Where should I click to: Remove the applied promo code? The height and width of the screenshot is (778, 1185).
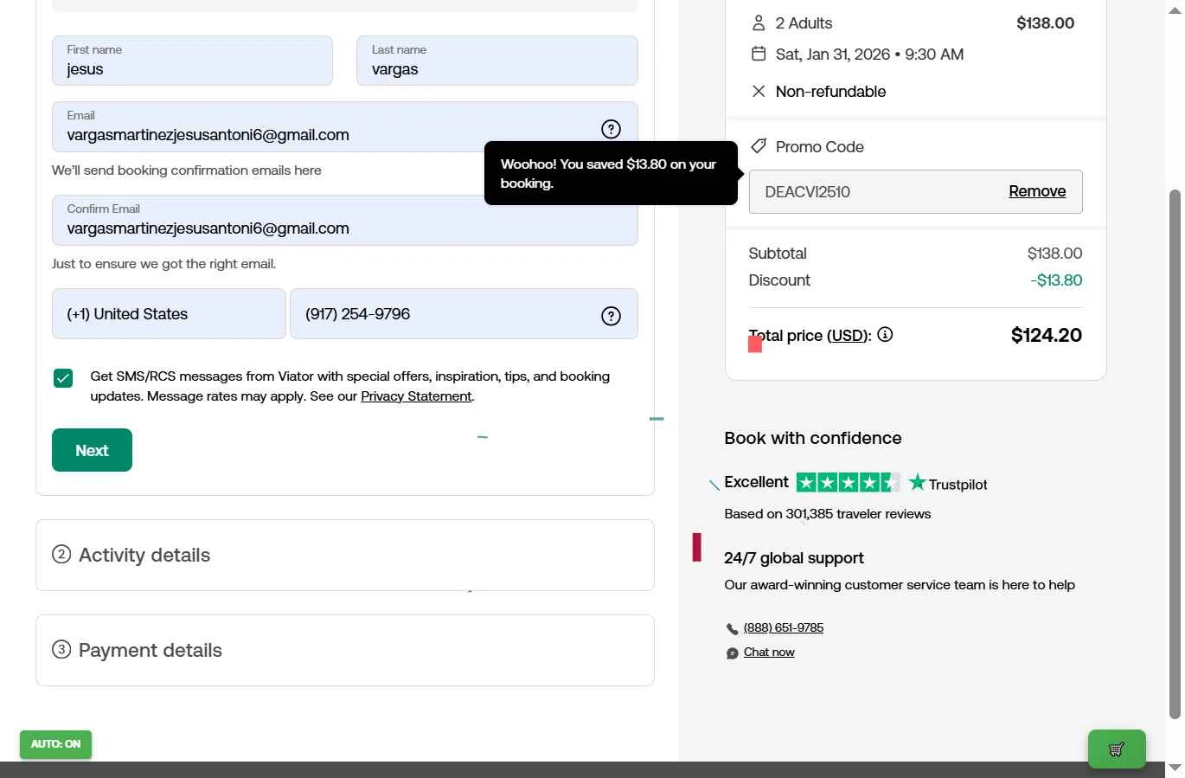(x=1036, y=191)
